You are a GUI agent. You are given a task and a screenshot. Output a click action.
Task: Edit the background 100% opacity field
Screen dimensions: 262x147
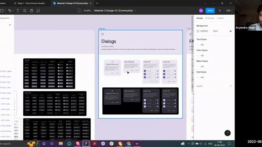[215, 31]
